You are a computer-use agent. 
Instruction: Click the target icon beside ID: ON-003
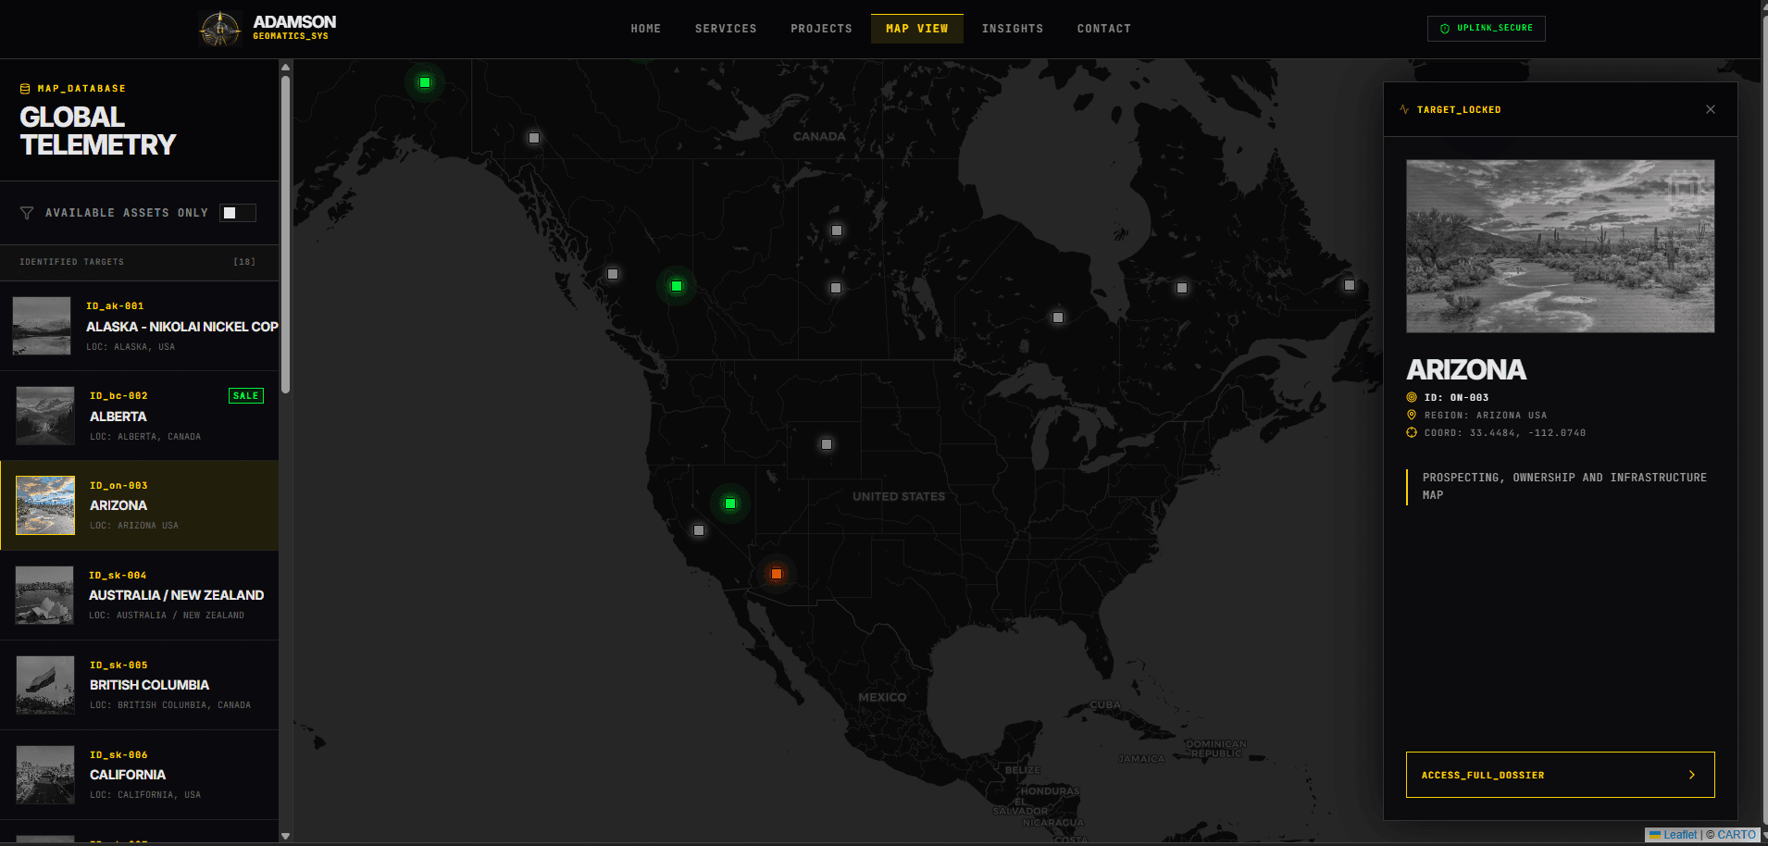(x=1412, y=397)
